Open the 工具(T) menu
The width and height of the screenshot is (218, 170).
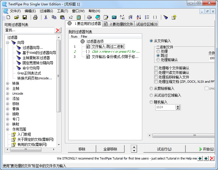(x=62, y=11)
